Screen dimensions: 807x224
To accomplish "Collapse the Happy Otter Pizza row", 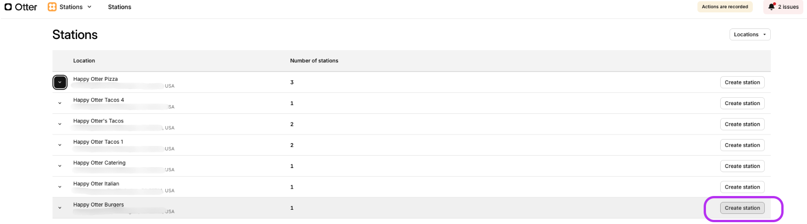I will [60, 82].
